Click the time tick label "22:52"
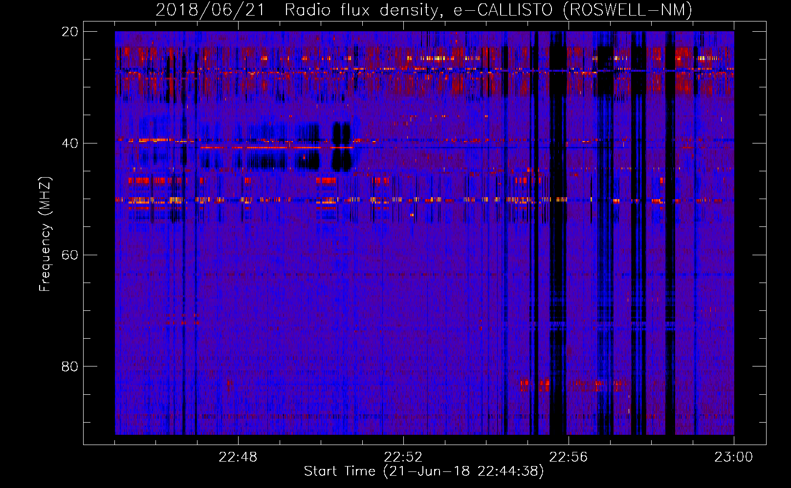Viewport: 791px width, 488px height. click(x=403, y=457)
